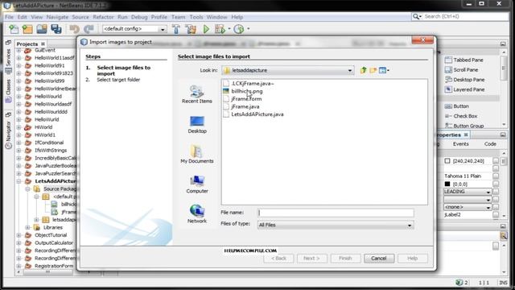Viewport: 515px width, 290px height.
Task: Open Desktop location in file chooser
Action: [x=197, y=124]
